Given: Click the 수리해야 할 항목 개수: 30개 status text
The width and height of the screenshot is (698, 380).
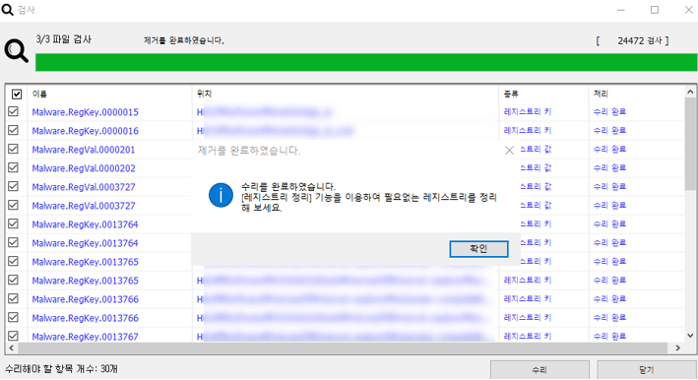Looking at the screenshot, I should click(x=61, y=369).
